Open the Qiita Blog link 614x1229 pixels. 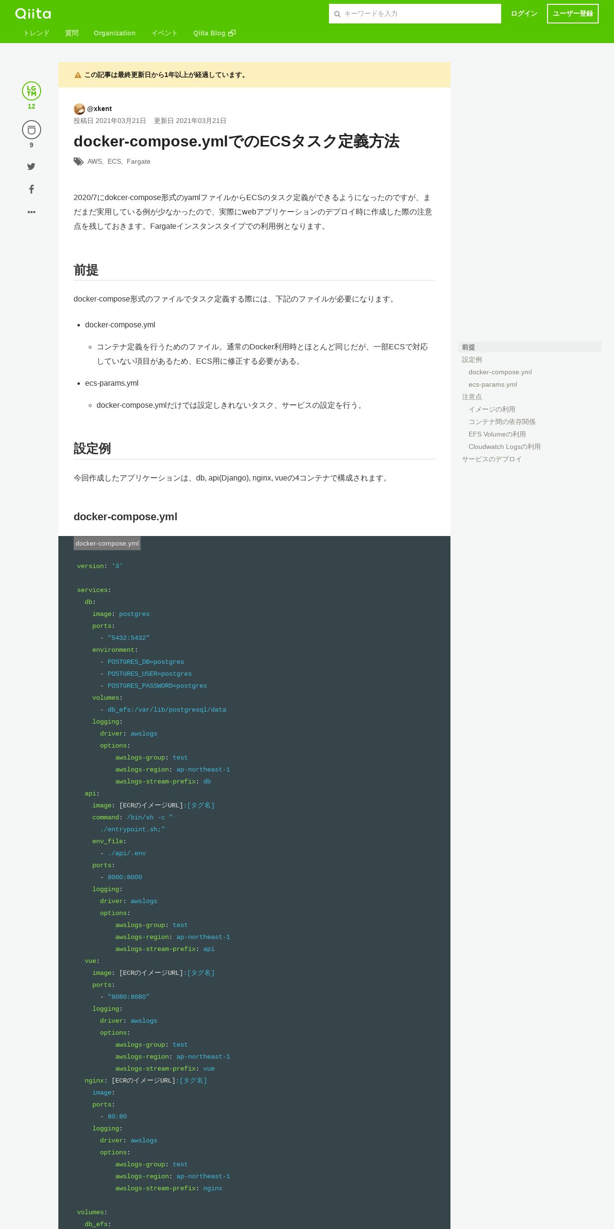coord(214,33)
